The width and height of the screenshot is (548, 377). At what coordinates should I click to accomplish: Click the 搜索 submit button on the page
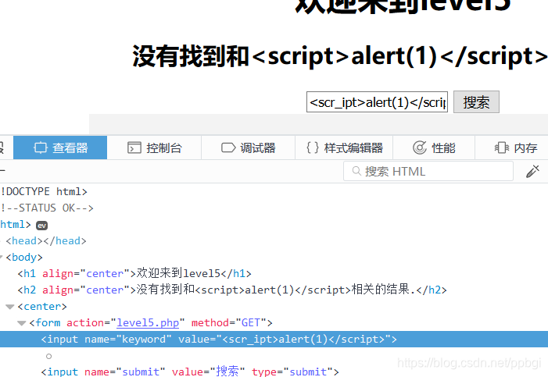tap(476, 102)
